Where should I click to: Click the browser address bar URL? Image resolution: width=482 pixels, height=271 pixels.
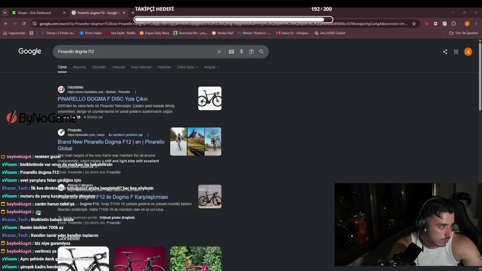click(223, 24)
